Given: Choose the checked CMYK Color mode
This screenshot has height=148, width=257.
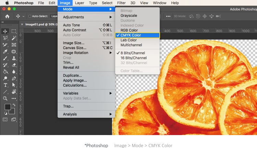Looking at the screenshot, I should click(137, 35).
